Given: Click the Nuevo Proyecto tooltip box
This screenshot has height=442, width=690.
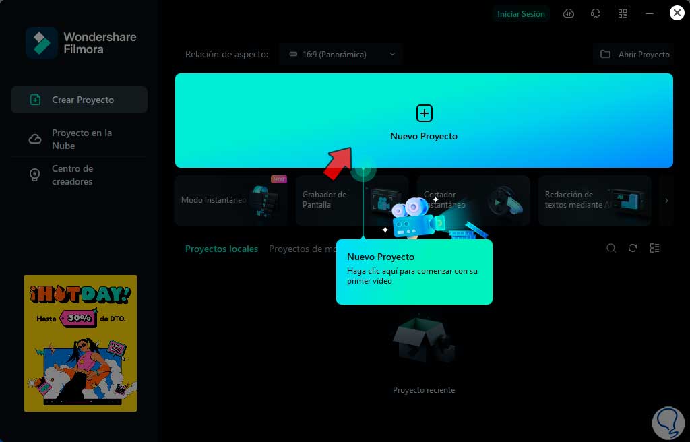Looking at the screenshot, I should [x=414, y=272].
